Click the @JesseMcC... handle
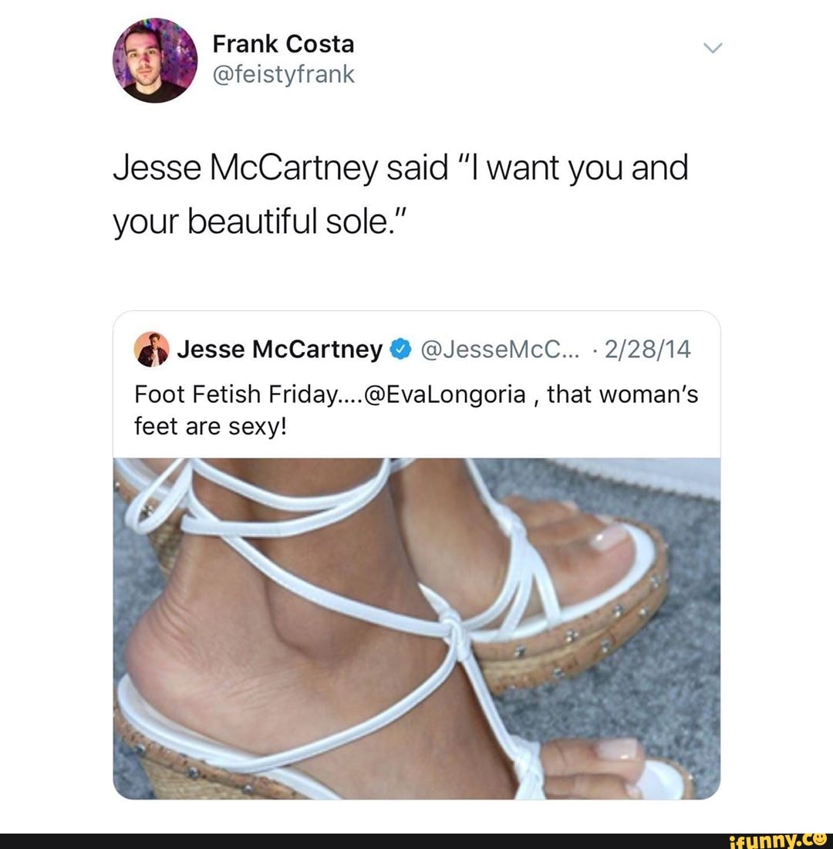Image resolution: width=833 pixels, height=849 pixels. (x=499, y=349)
